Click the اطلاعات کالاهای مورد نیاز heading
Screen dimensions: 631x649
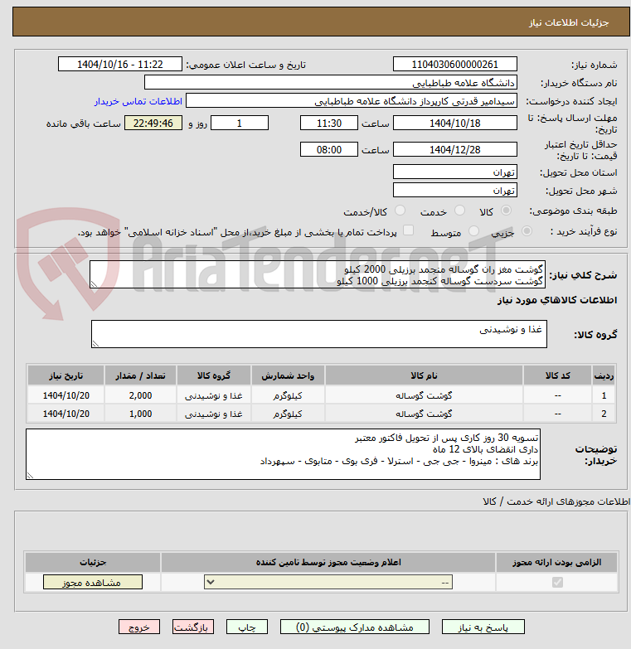point(557,300)
